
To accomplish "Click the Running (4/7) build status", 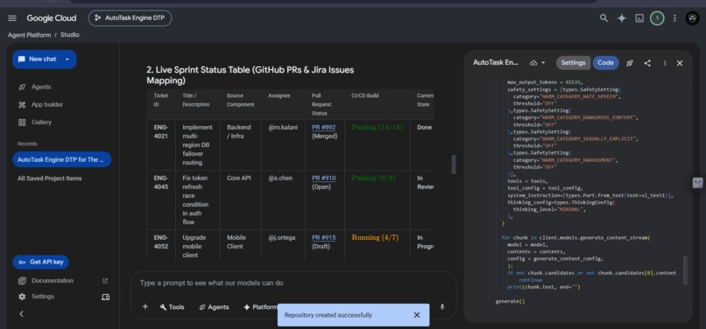I will pos(375,237).
